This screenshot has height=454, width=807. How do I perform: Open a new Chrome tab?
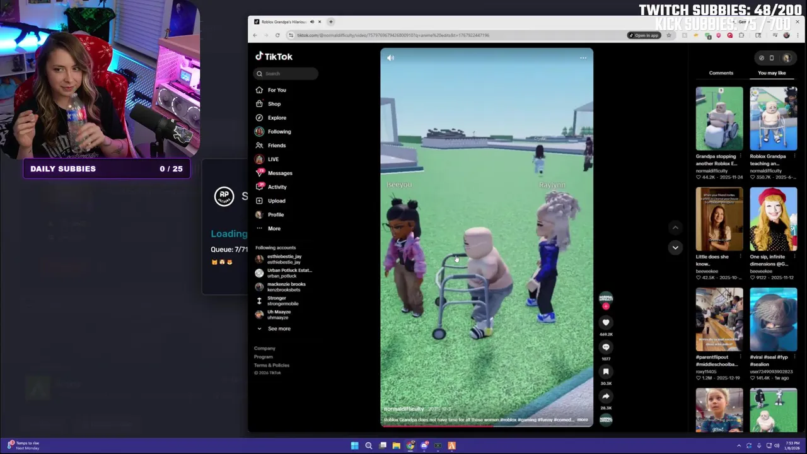pos(331,22)
